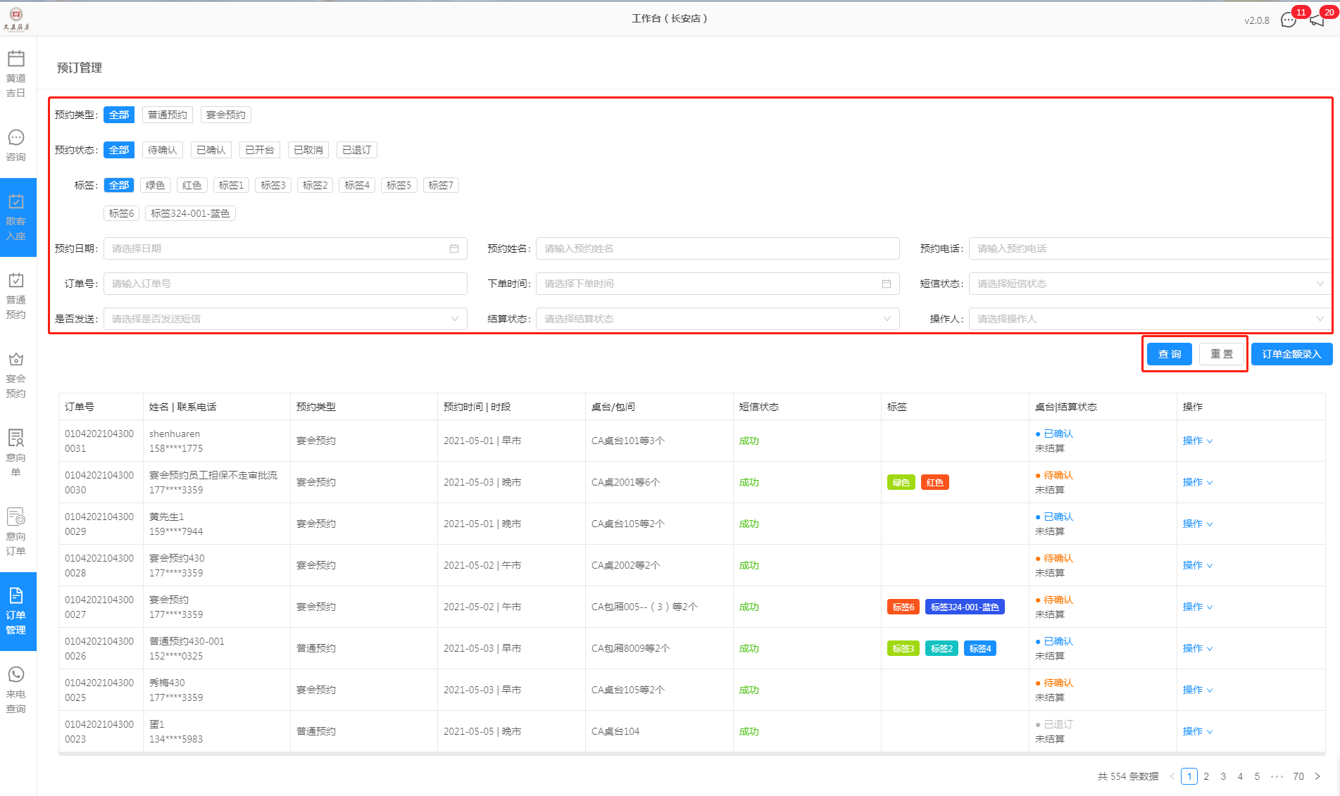Filter 标签 by 标签324-001-蓝色

190,213
